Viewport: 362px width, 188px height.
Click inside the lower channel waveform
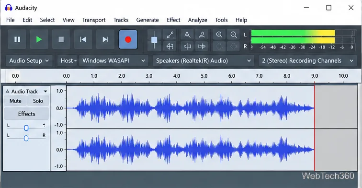(x=190, y=150)
